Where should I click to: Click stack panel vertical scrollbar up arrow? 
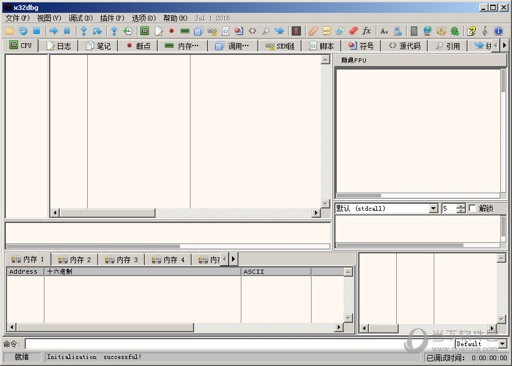pyautogui.click(x=501, y=258)
